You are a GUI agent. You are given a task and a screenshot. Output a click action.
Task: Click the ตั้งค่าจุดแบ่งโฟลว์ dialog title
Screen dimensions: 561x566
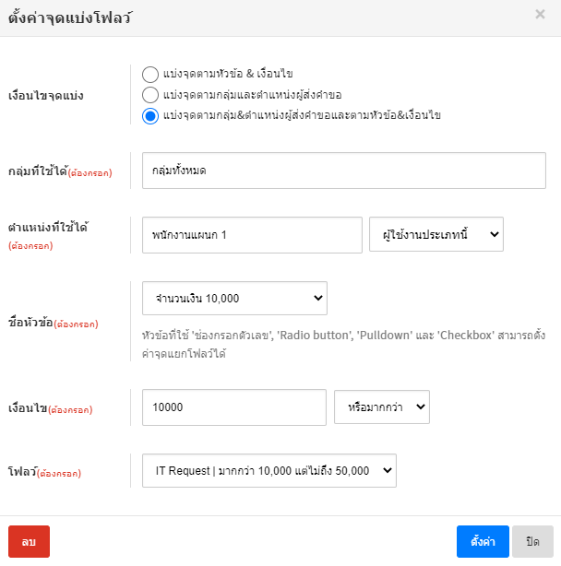click(68, 17)
